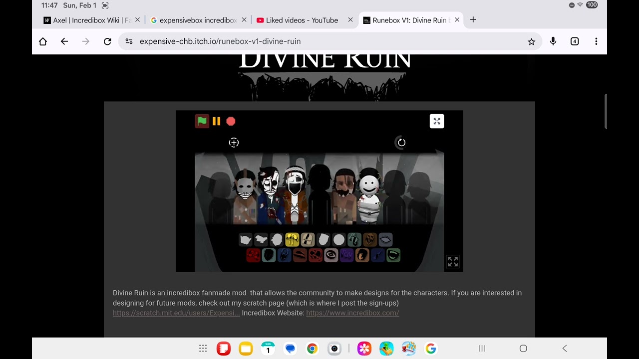Viewport: 639px width, 359px height.
Task: Click the expand arrows at the game's bottom right
Action: [453, 261]
